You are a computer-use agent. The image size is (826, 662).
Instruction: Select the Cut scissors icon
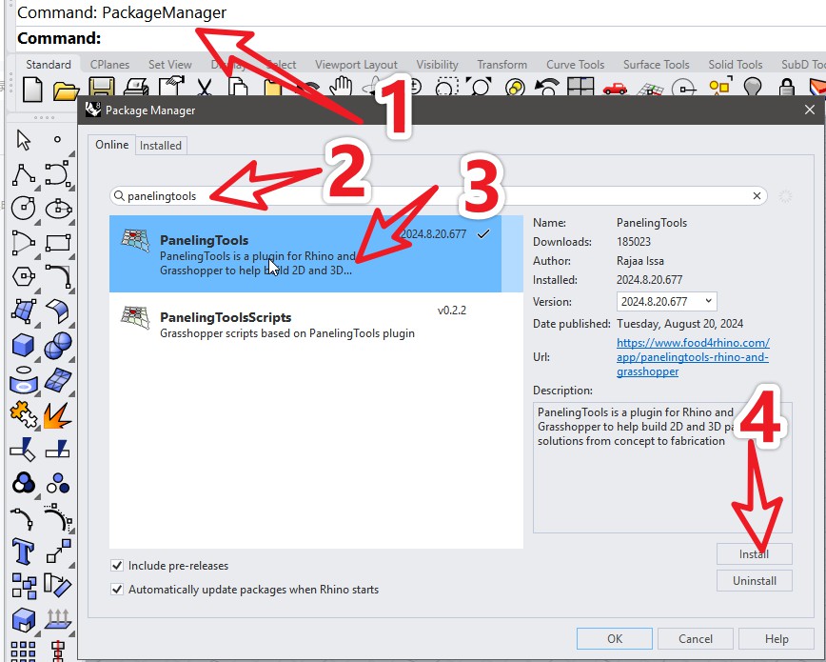click(204, 87)
